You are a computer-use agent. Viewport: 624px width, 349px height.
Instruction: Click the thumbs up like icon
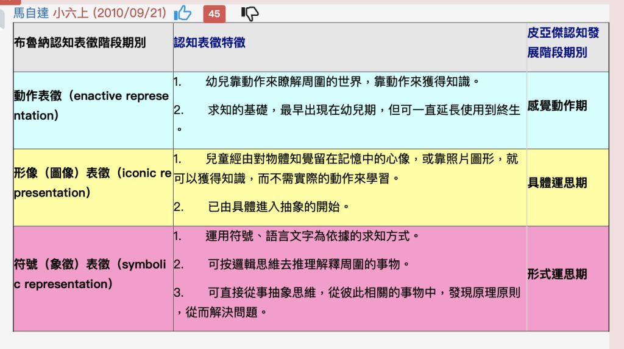point(182,13)
